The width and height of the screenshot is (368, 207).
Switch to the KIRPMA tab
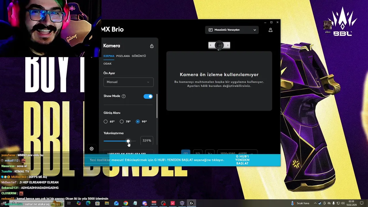(109, 56)
